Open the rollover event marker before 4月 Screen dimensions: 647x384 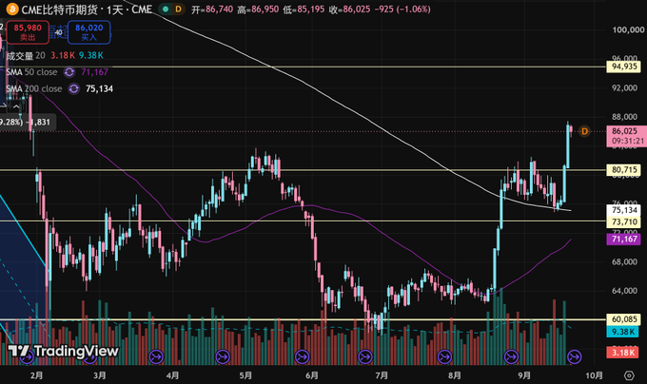(x=156, y=356)
